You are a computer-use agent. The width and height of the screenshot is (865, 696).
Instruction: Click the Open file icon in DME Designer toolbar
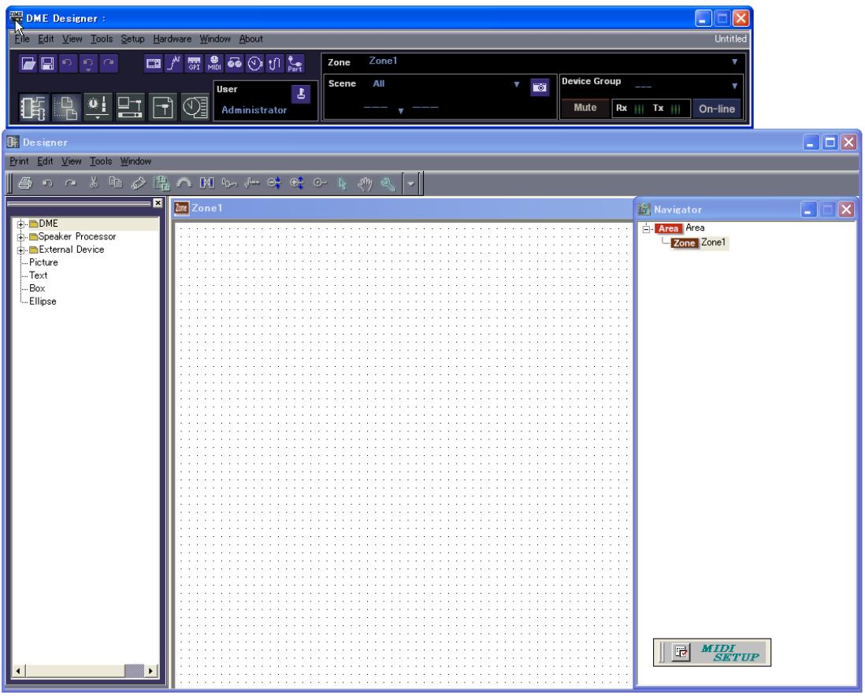[28, 64]
